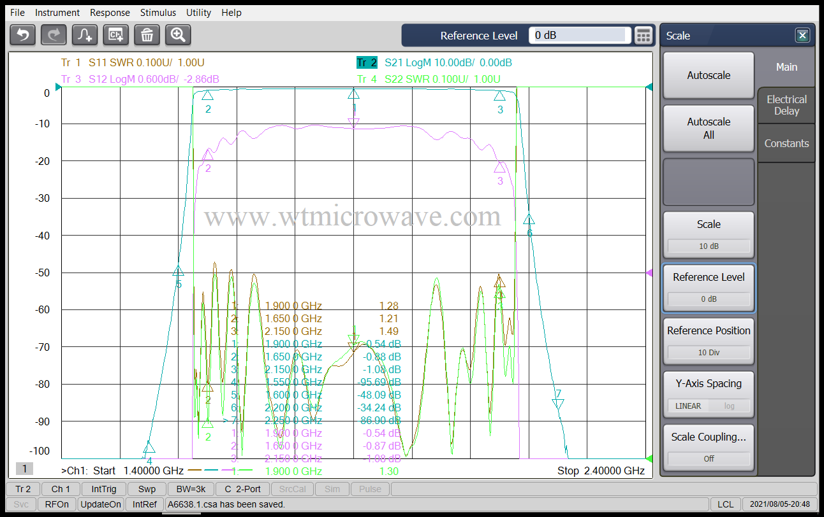Open the keypad icon beside Reference Level
This screenshot has height=517, width=824.
tap(644, 35)
